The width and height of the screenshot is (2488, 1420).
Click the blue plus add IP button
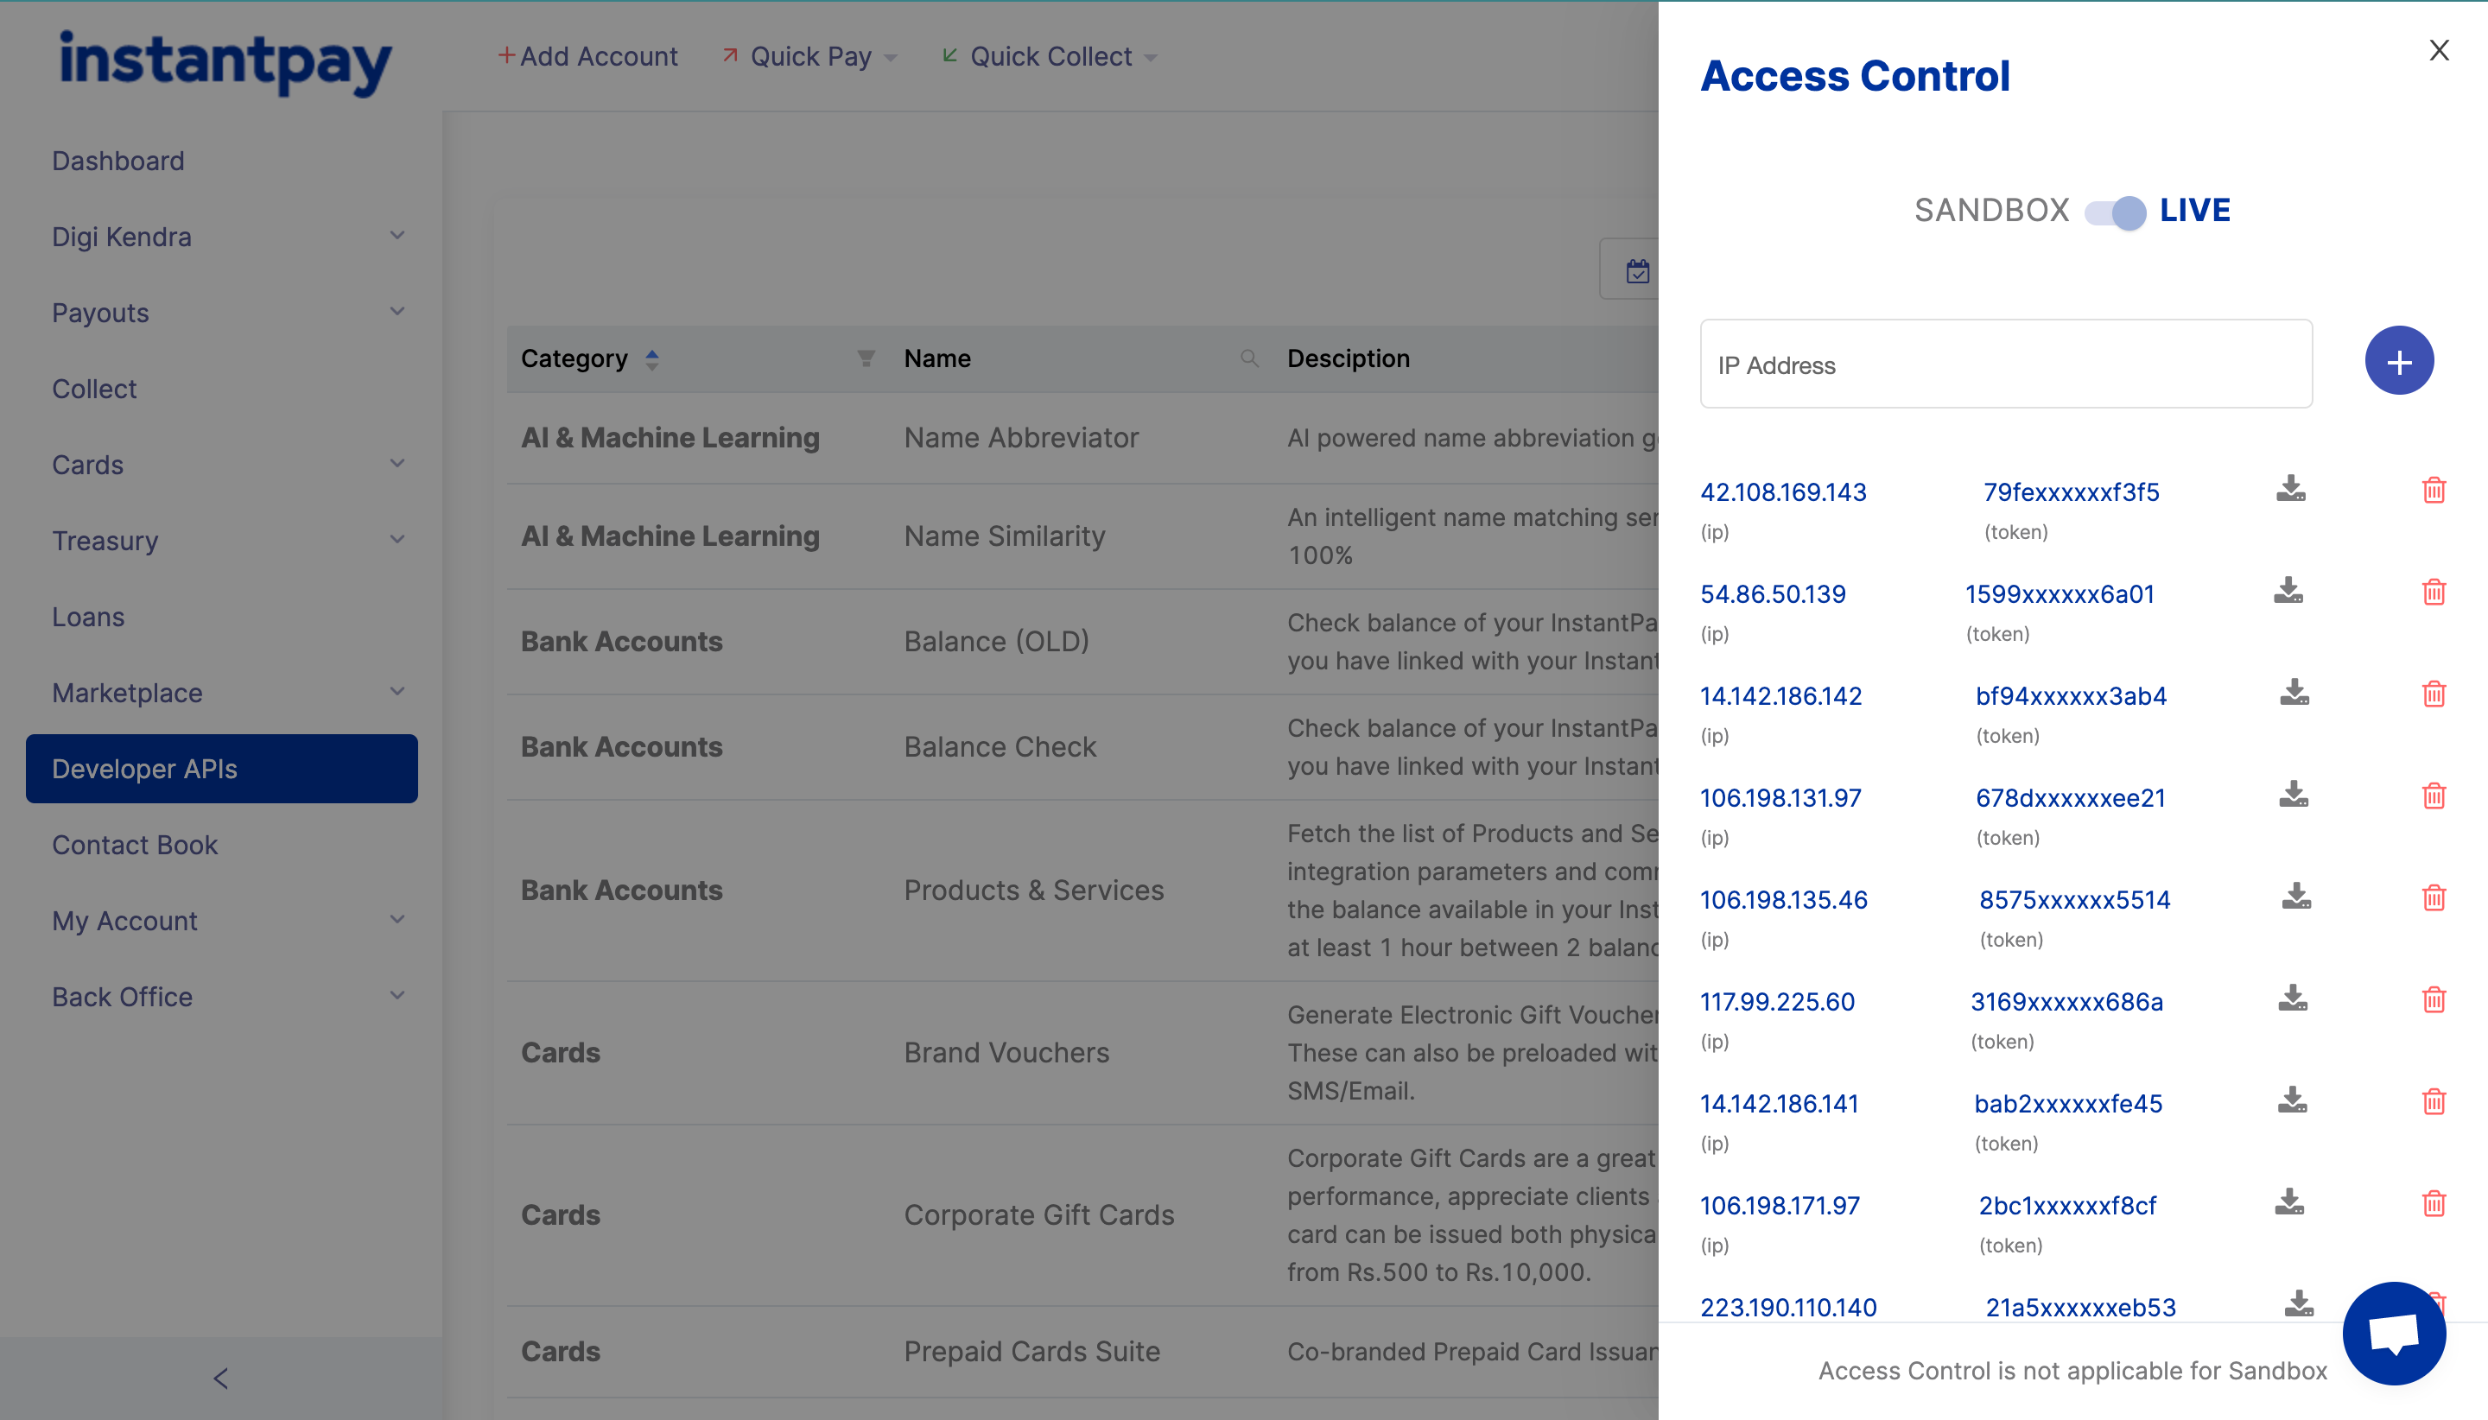[x=2398, y=362]
